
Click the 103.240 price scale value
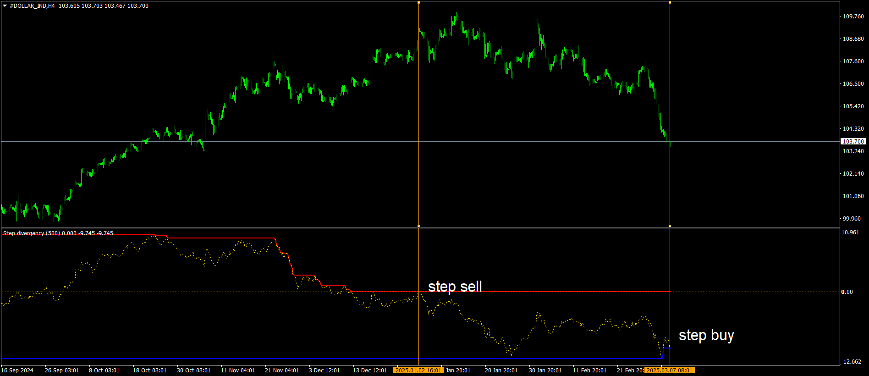point(853,151)
